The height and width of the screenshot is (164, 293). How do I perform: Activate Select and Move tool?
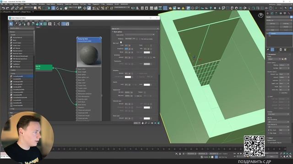(53, 8)
